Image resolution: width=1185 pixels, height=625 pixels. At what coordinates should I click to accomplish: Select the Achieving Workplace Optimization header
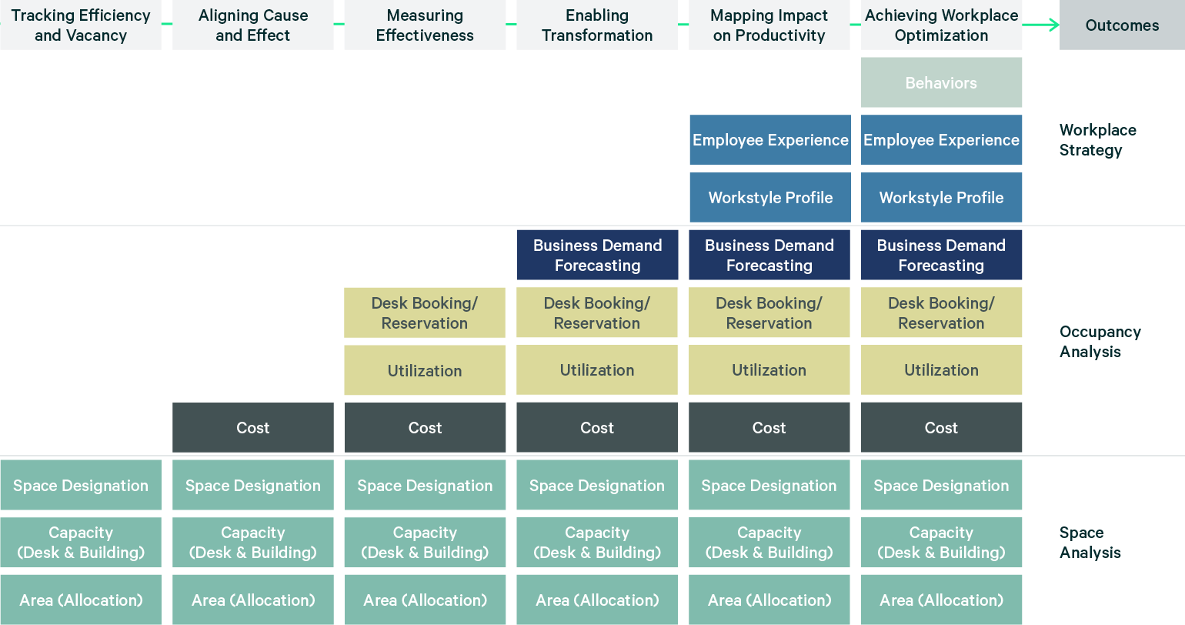click(x=942, y=25)
